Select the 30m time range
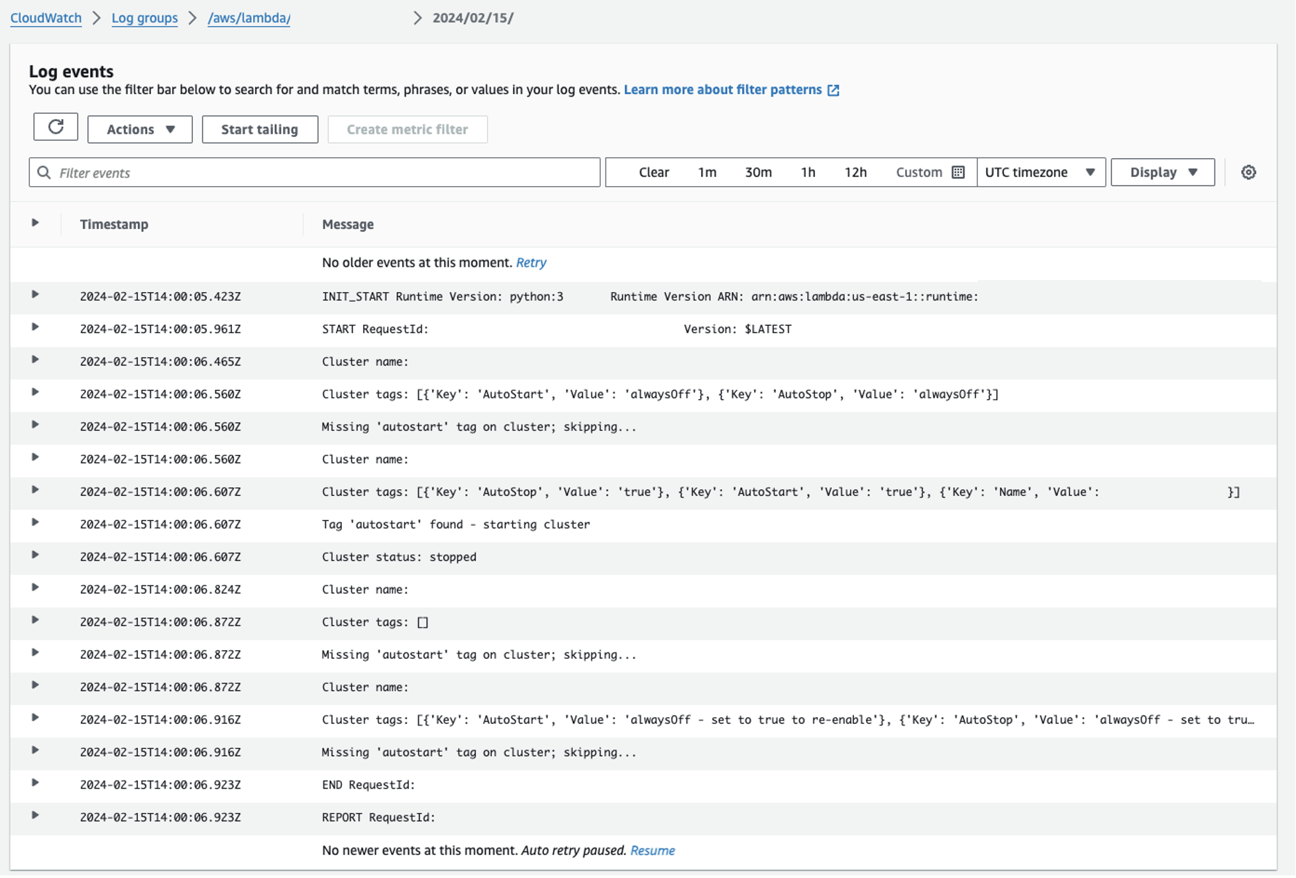The image size is (1296, 878). pyautogui.click(x=758, y=173)
